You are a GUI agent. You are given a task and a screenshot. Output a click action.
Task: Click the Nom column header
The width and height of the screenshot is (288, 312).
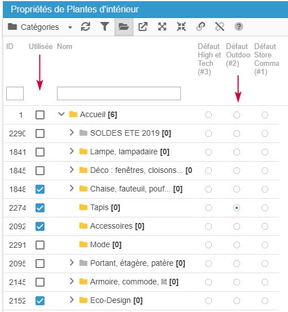point(64,47)
